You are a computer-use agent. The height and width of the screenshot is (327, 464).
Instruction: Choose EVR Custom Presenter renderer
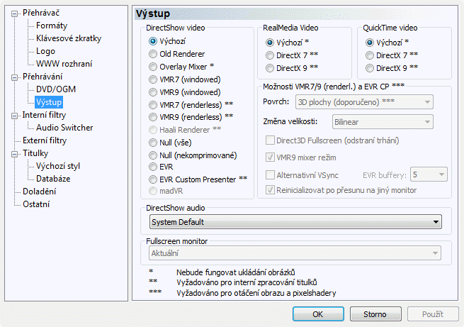click(x=153, y=179)
